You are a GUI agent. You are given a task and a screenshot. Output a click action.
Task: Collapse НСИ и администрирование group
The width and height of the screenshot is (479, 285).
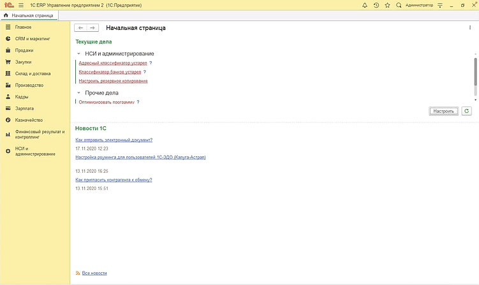tap(78, 54)
